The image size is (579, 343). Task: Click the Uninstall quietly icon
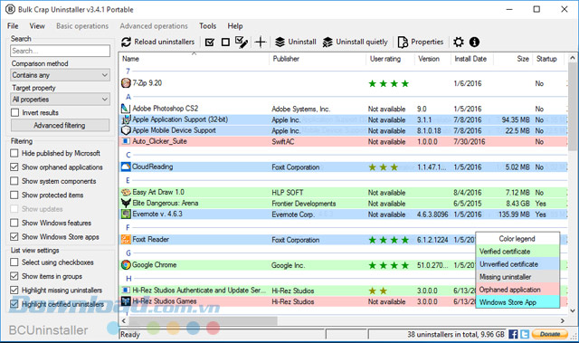[x=327, y=43]
